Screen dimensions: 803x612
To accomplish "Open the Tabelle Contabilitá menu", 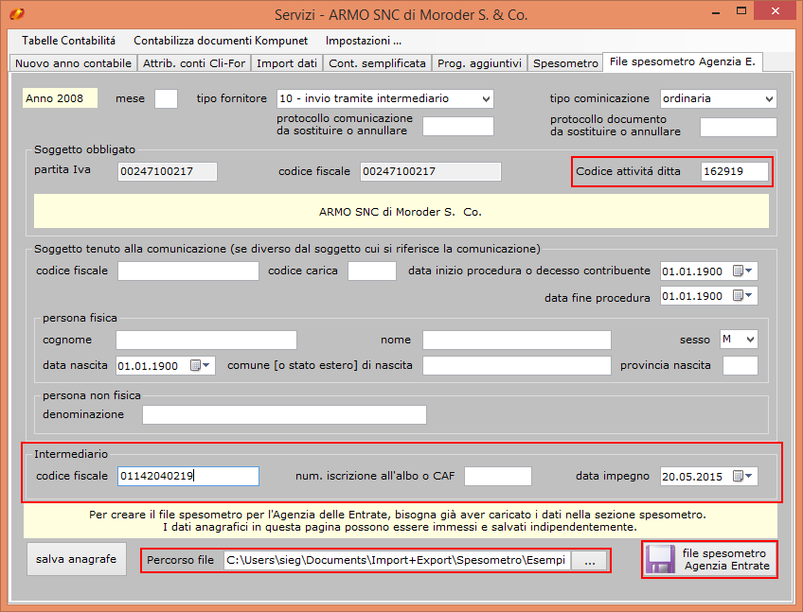I will pyautogui.click(x=68, y=41).
